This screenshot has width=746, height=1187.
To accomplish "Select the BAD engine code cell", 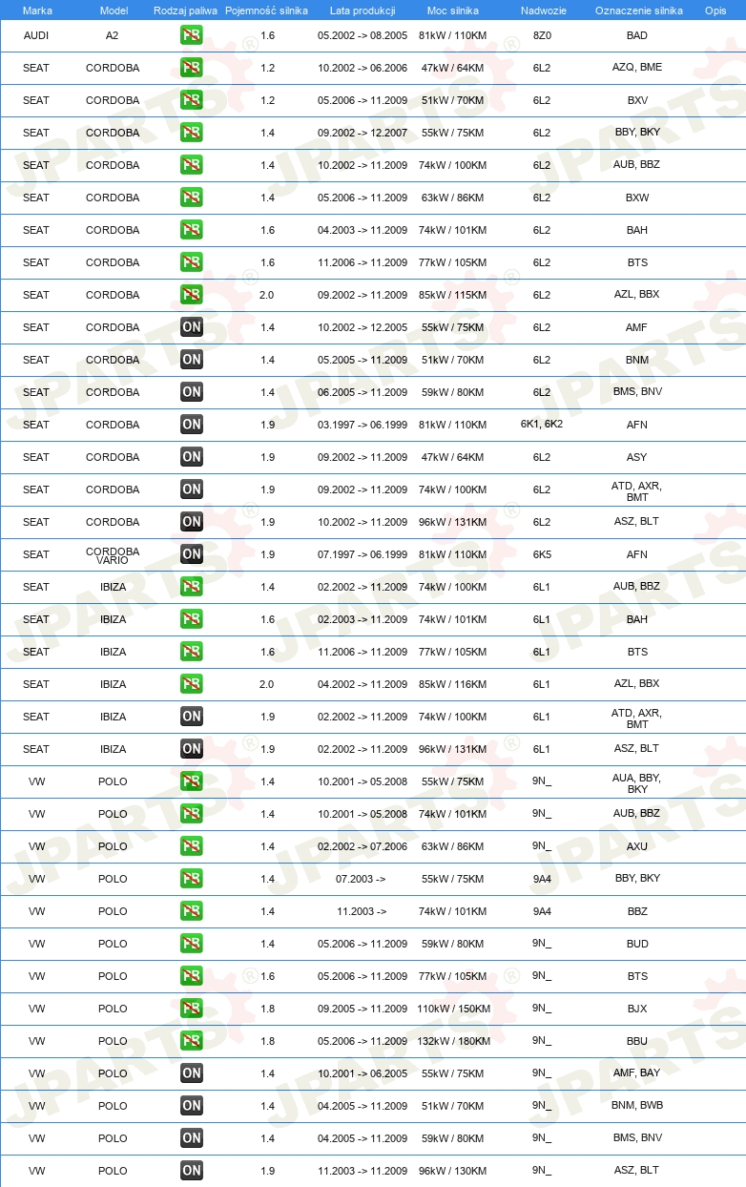I will (x=637, y=35).
